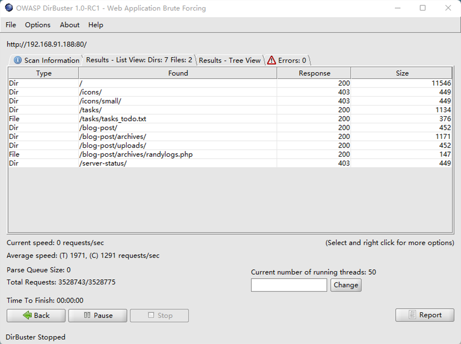Select the randylogs.php file entry
The width and height of the screenshot is (461, 344).
coord(230,155)
